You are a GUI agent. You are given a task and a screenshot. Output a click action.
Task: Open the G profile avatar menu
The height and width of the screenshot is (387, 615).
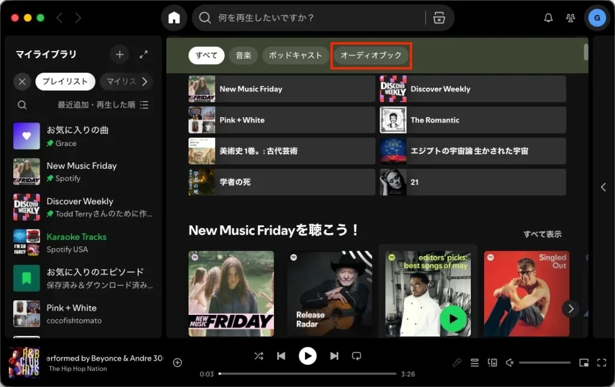[597, 17]
